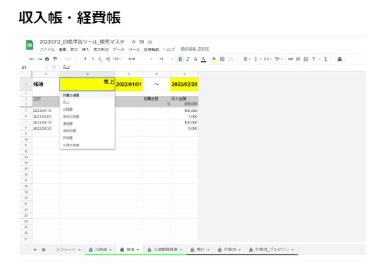Increase decimal places button
The image size is (371, 264).
108,59
